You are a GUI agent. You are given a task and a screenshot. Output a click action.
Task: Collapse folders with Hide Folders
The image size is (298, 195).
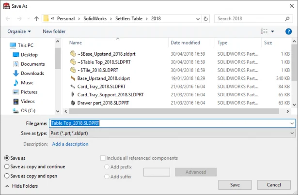click(21, 186)
